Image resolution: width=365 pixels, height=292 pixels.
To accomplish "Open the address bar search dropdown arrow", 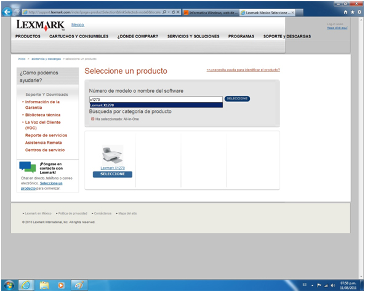I will click(x=169, y=12).
